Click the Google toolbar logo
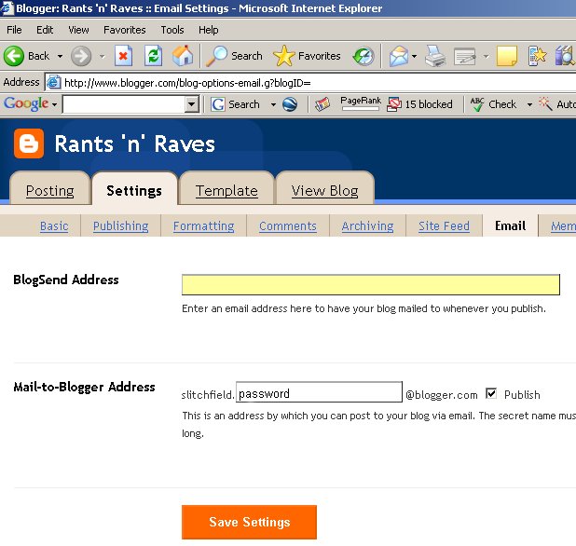 (26, 104)
